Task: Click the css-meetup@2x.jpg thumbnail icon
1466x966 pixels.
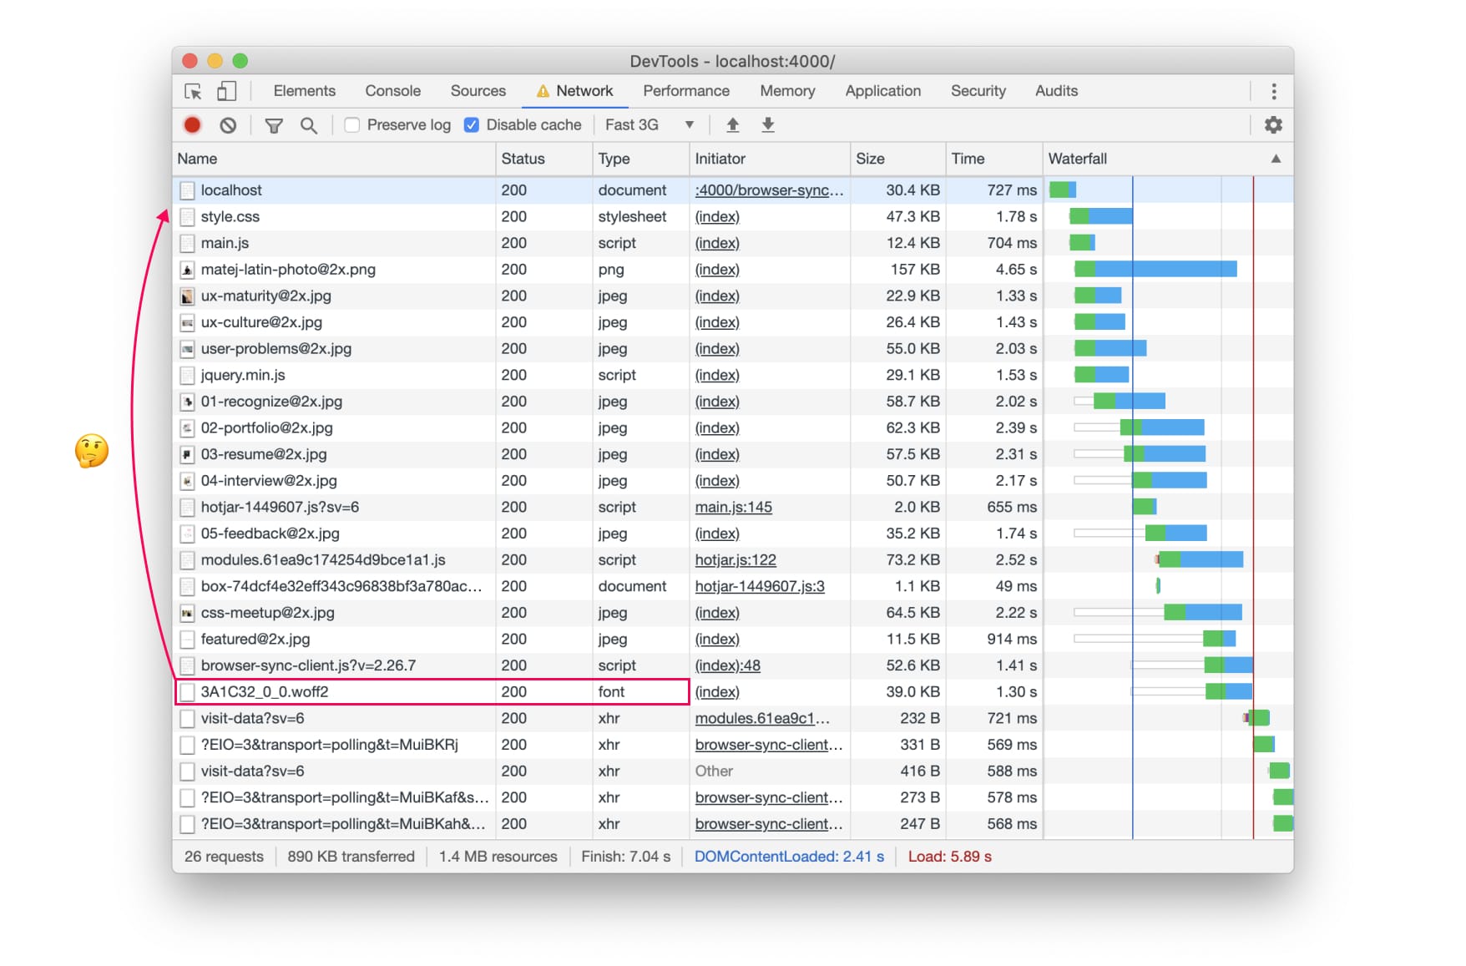Action: coord(187,613)
